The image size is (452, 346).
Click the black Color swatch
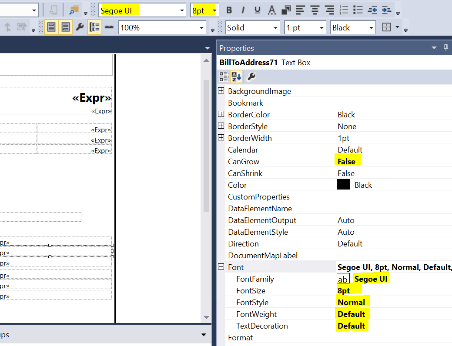(343, 184)
